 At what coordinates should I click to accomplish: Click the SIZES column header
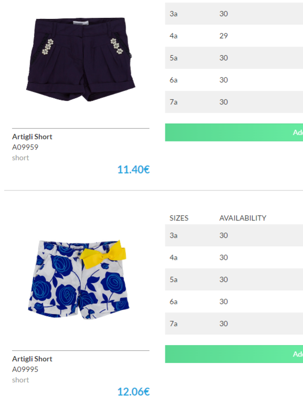click(x=179, y=218)
